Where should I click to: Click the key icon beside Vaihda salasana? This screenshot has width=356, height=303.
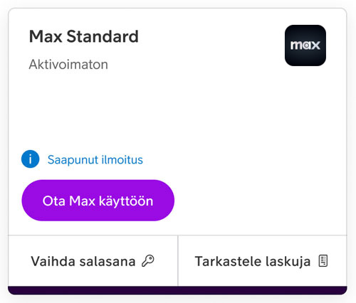coord(148,261)
